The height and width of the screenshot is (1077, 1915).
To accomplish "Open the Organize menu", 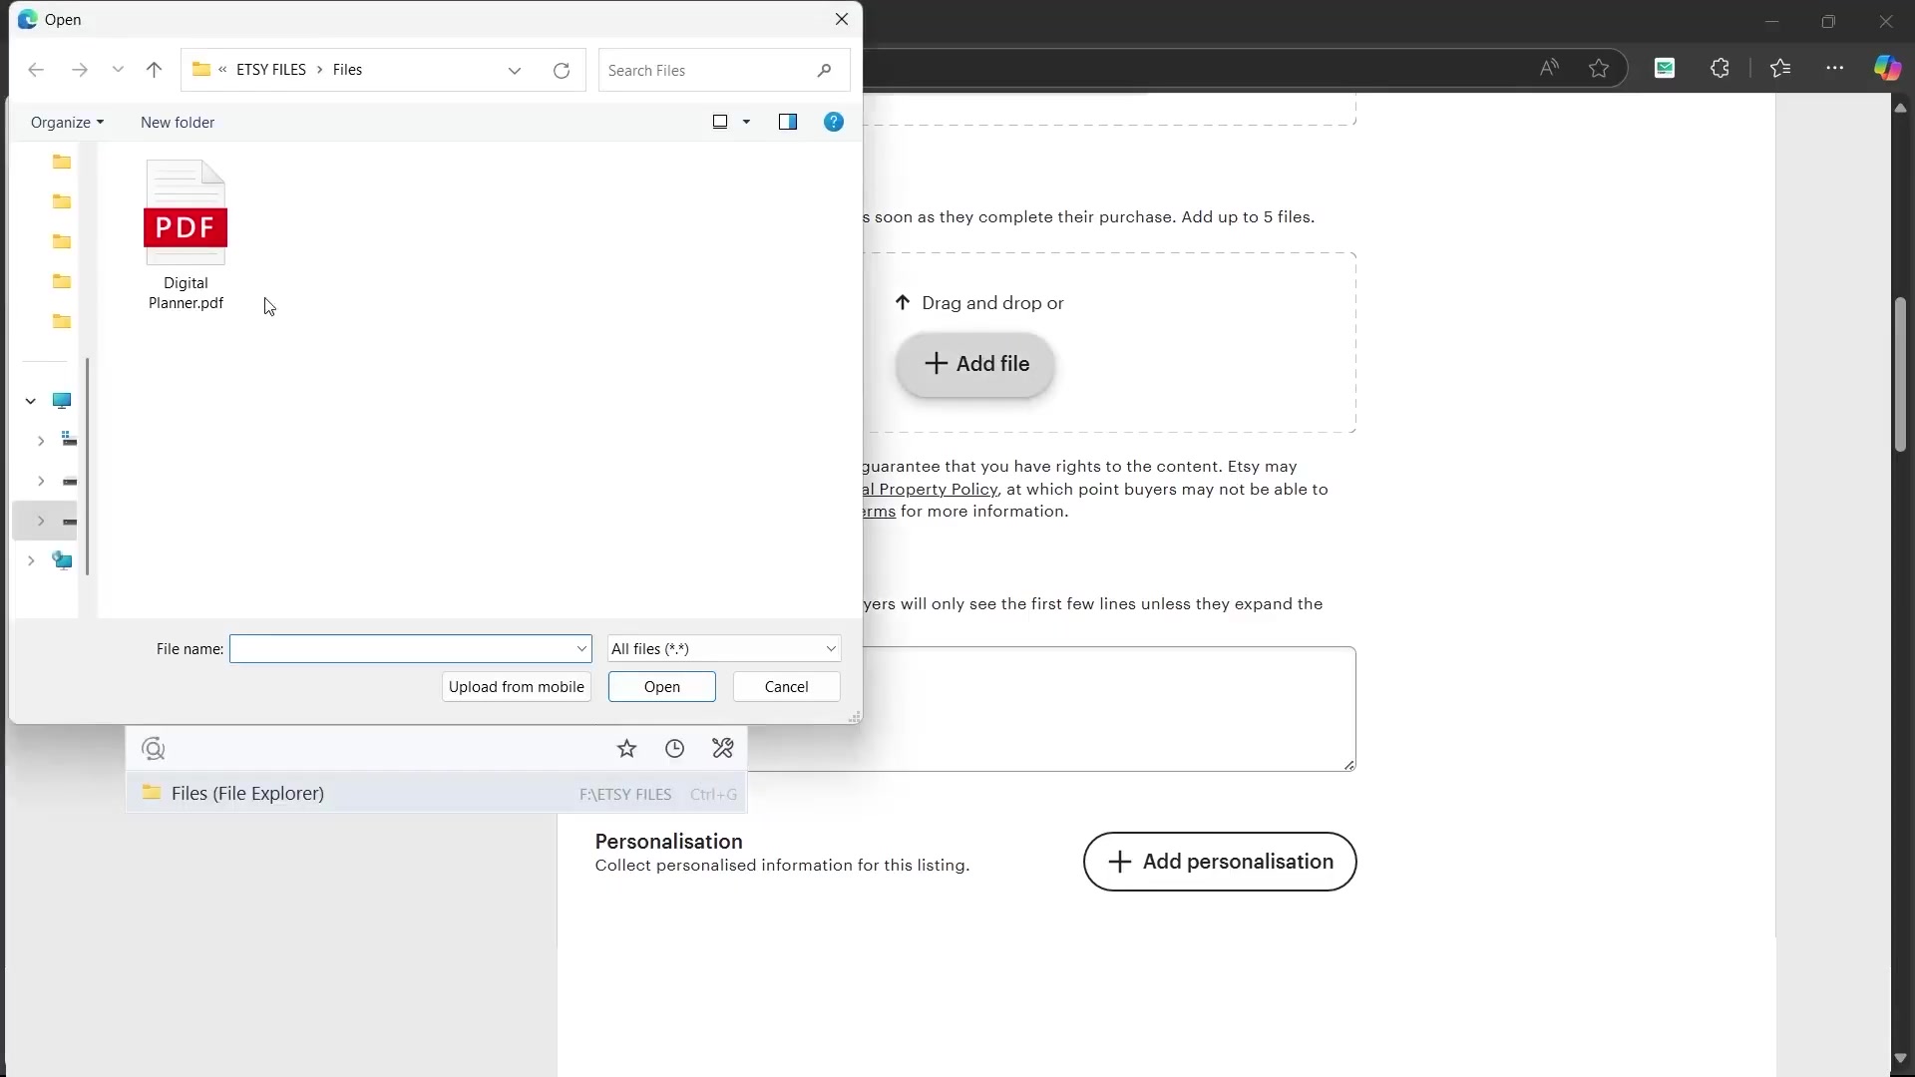I will 67,122.
